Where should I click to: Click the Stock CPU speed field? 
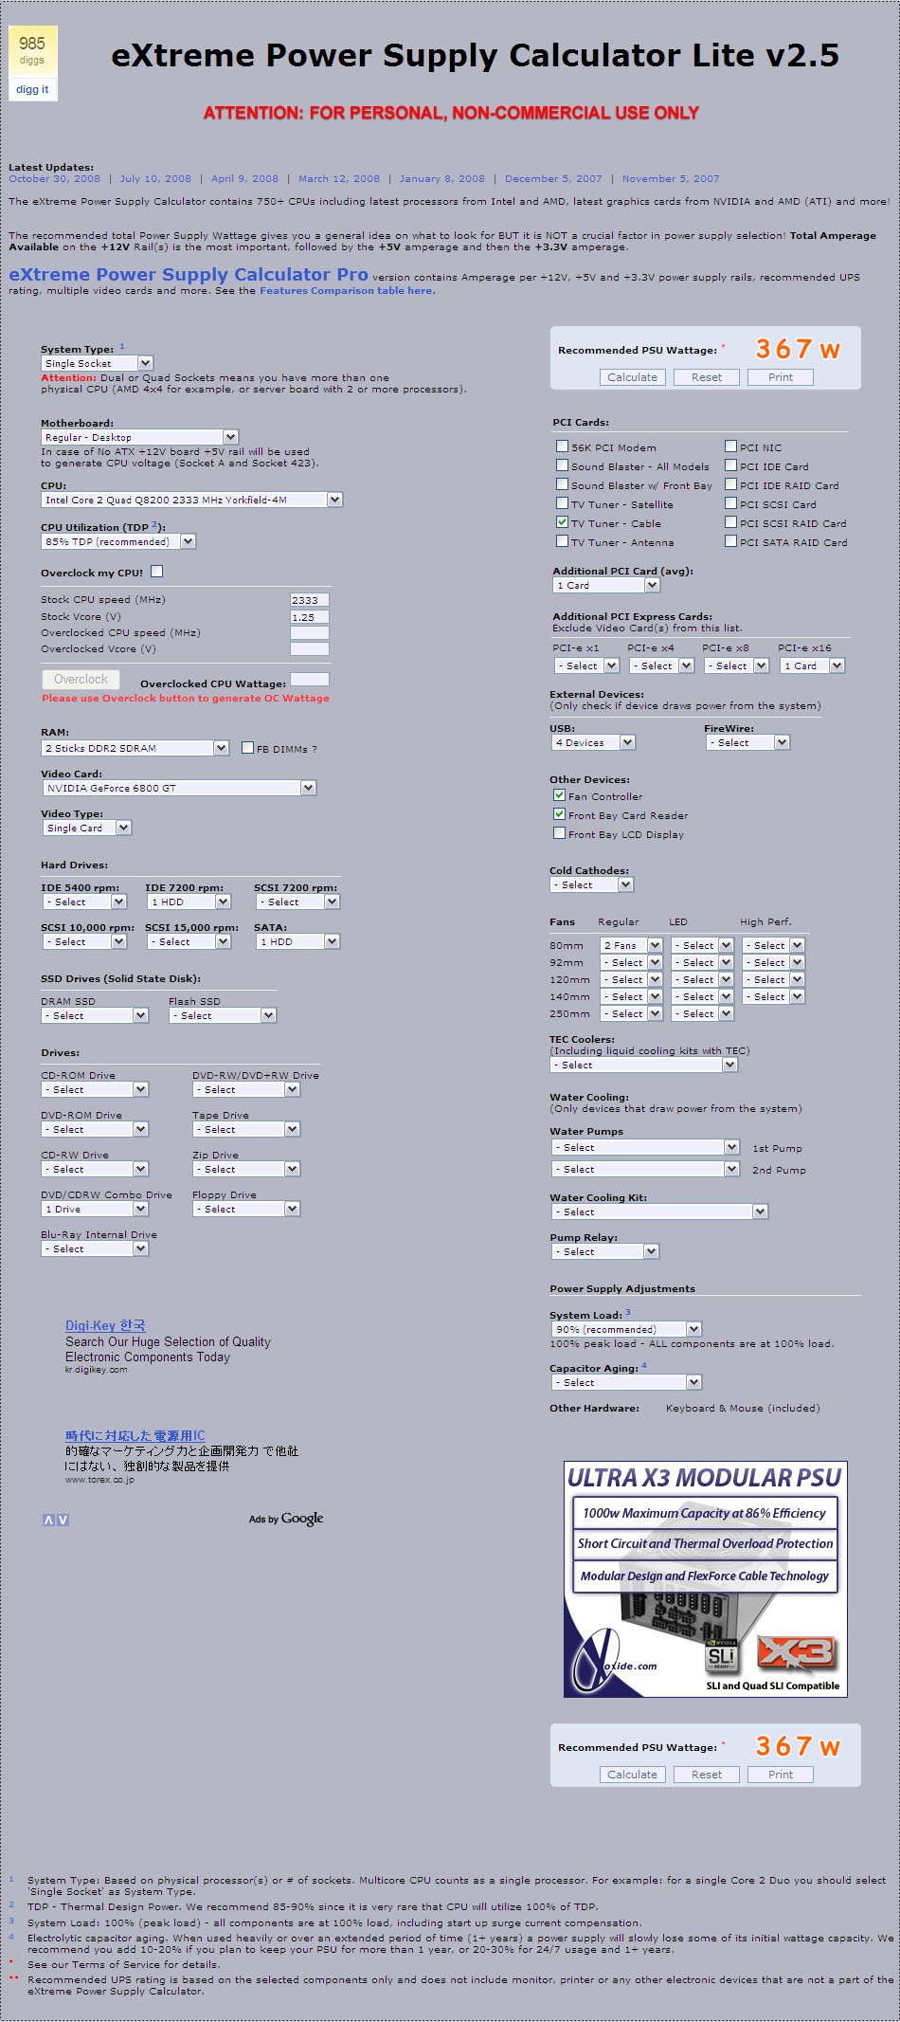click(310, 600)
